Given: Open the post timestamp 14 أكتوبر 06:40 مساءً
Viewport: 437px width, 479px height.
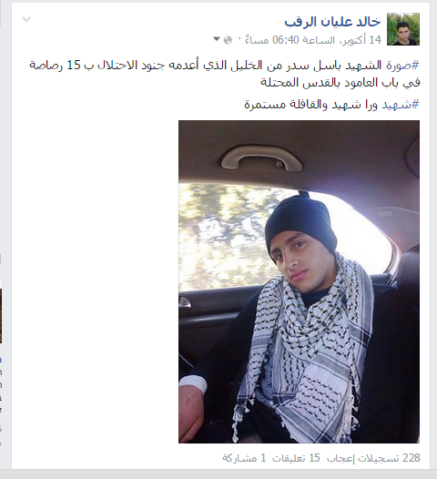Looking at the screenshot, I should pos(313,40).
